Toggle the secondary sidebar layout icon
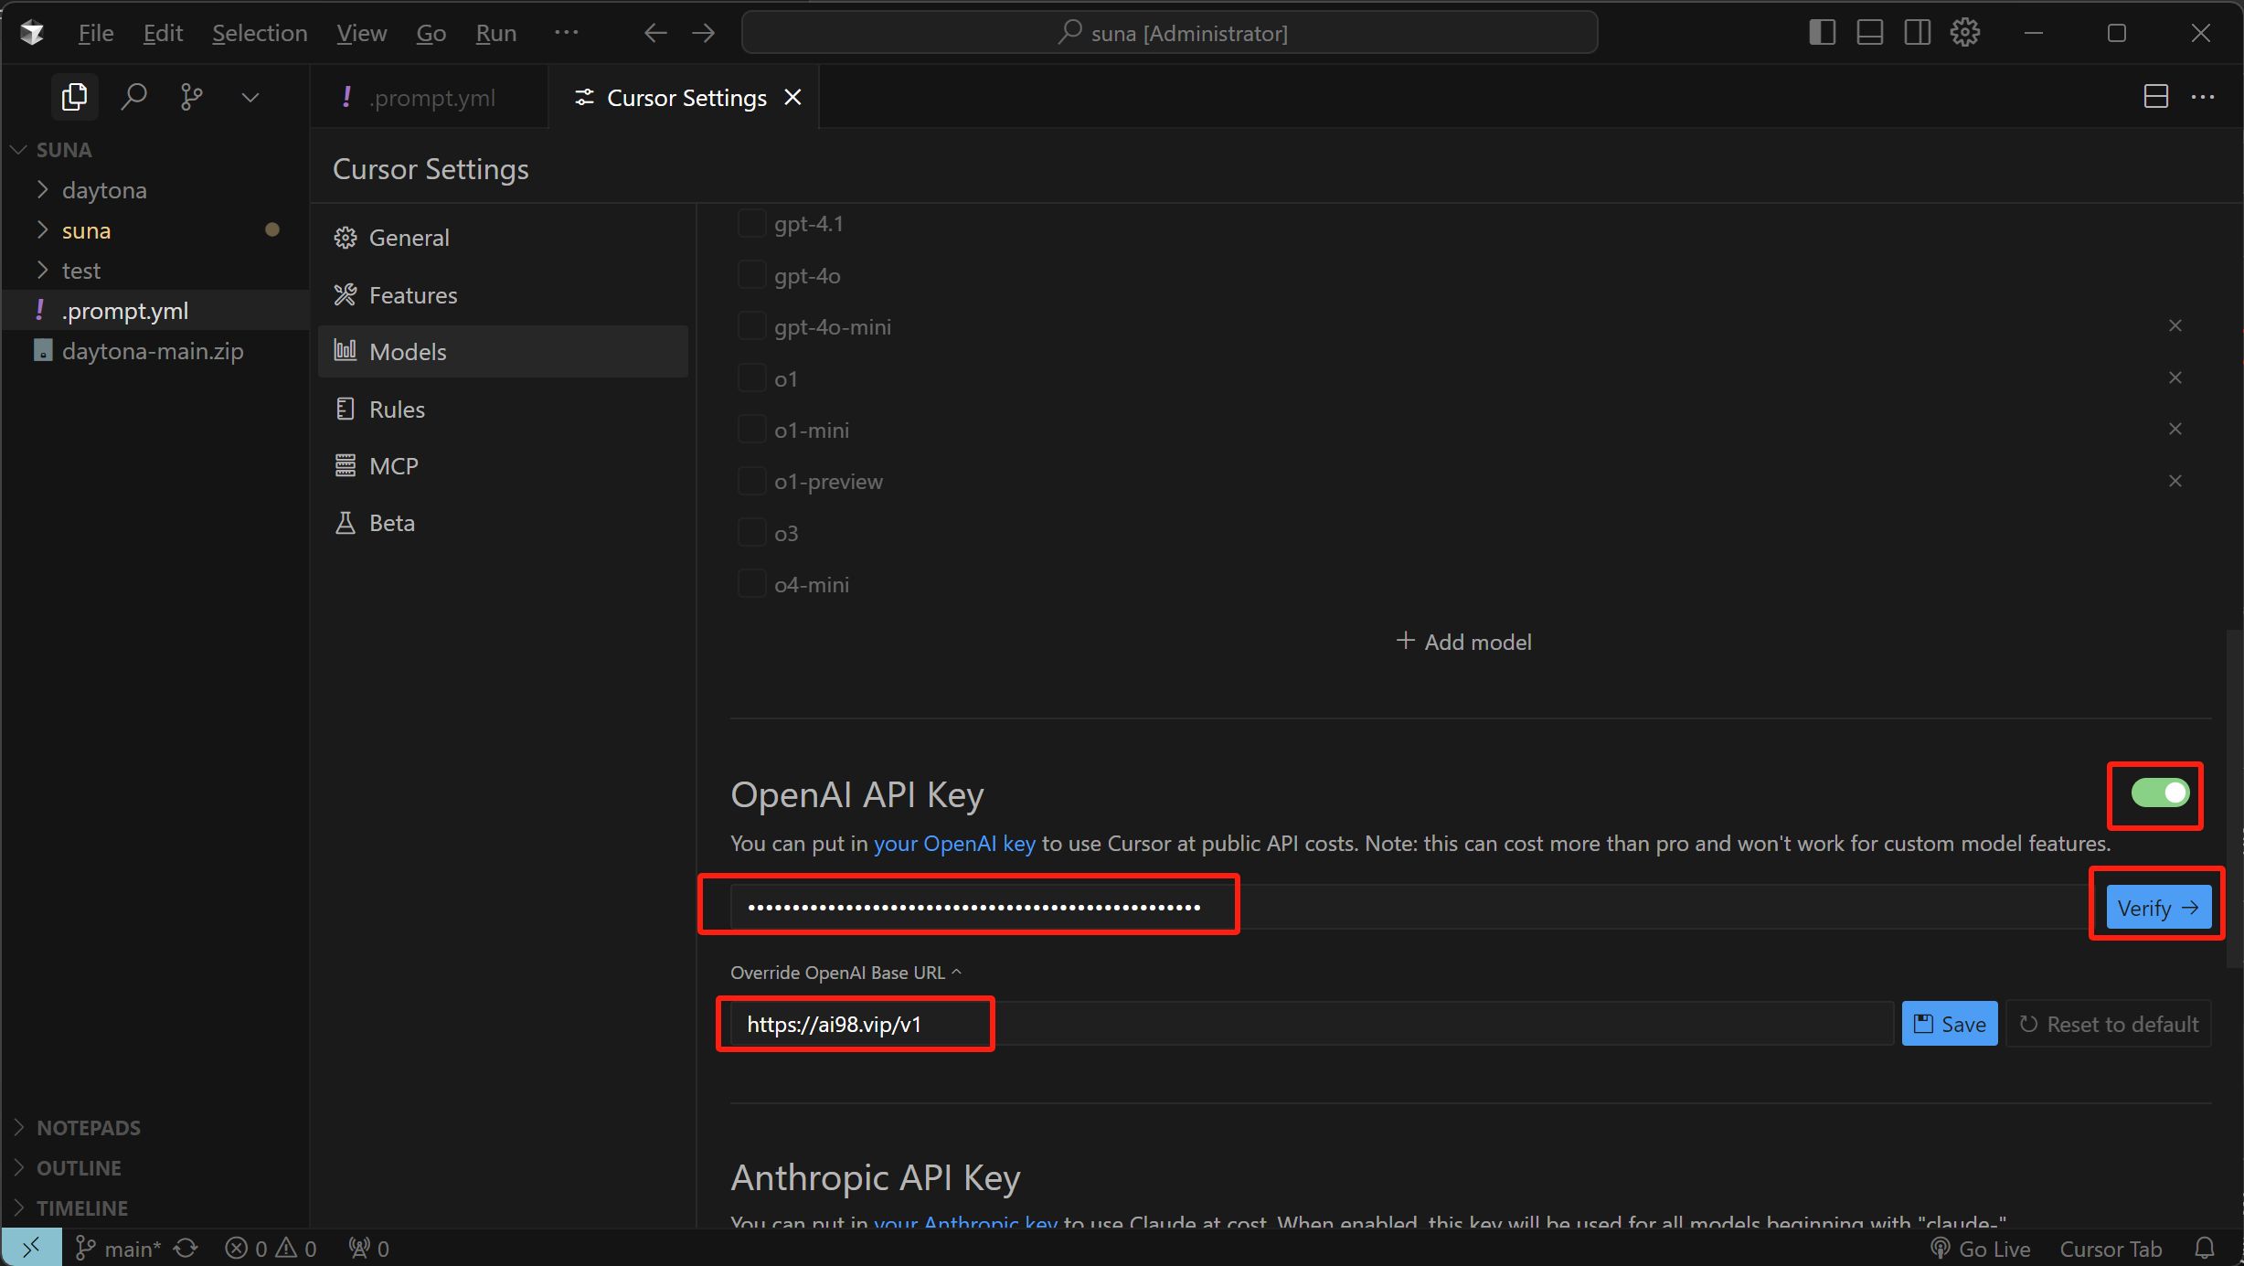 point(1918,33)
